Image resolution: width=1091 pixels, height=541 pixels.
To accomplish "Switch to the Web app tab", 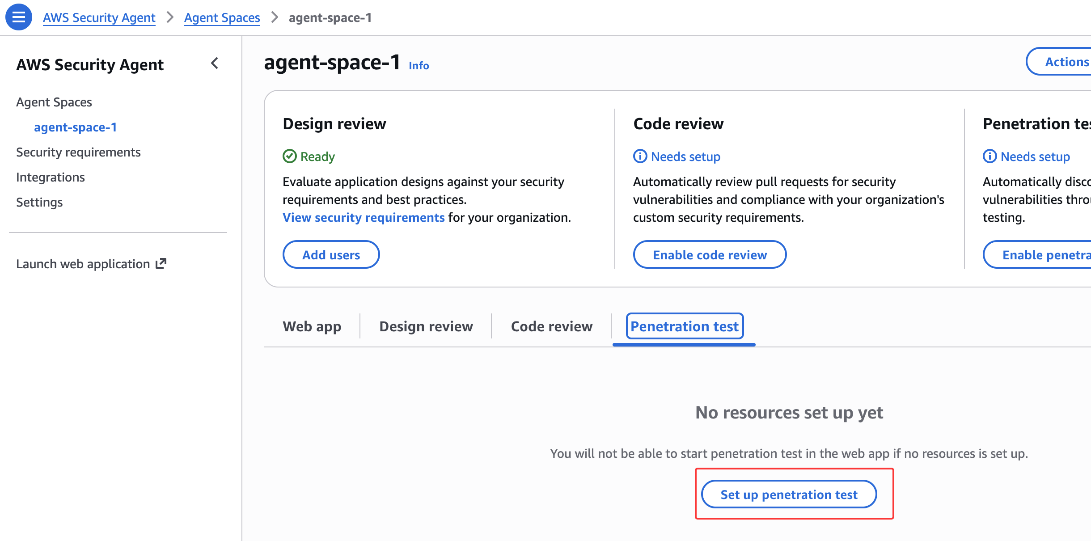I will 312,326.
